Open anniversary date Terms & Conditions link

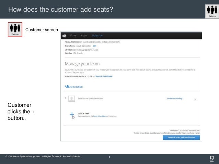pos(104,76)
